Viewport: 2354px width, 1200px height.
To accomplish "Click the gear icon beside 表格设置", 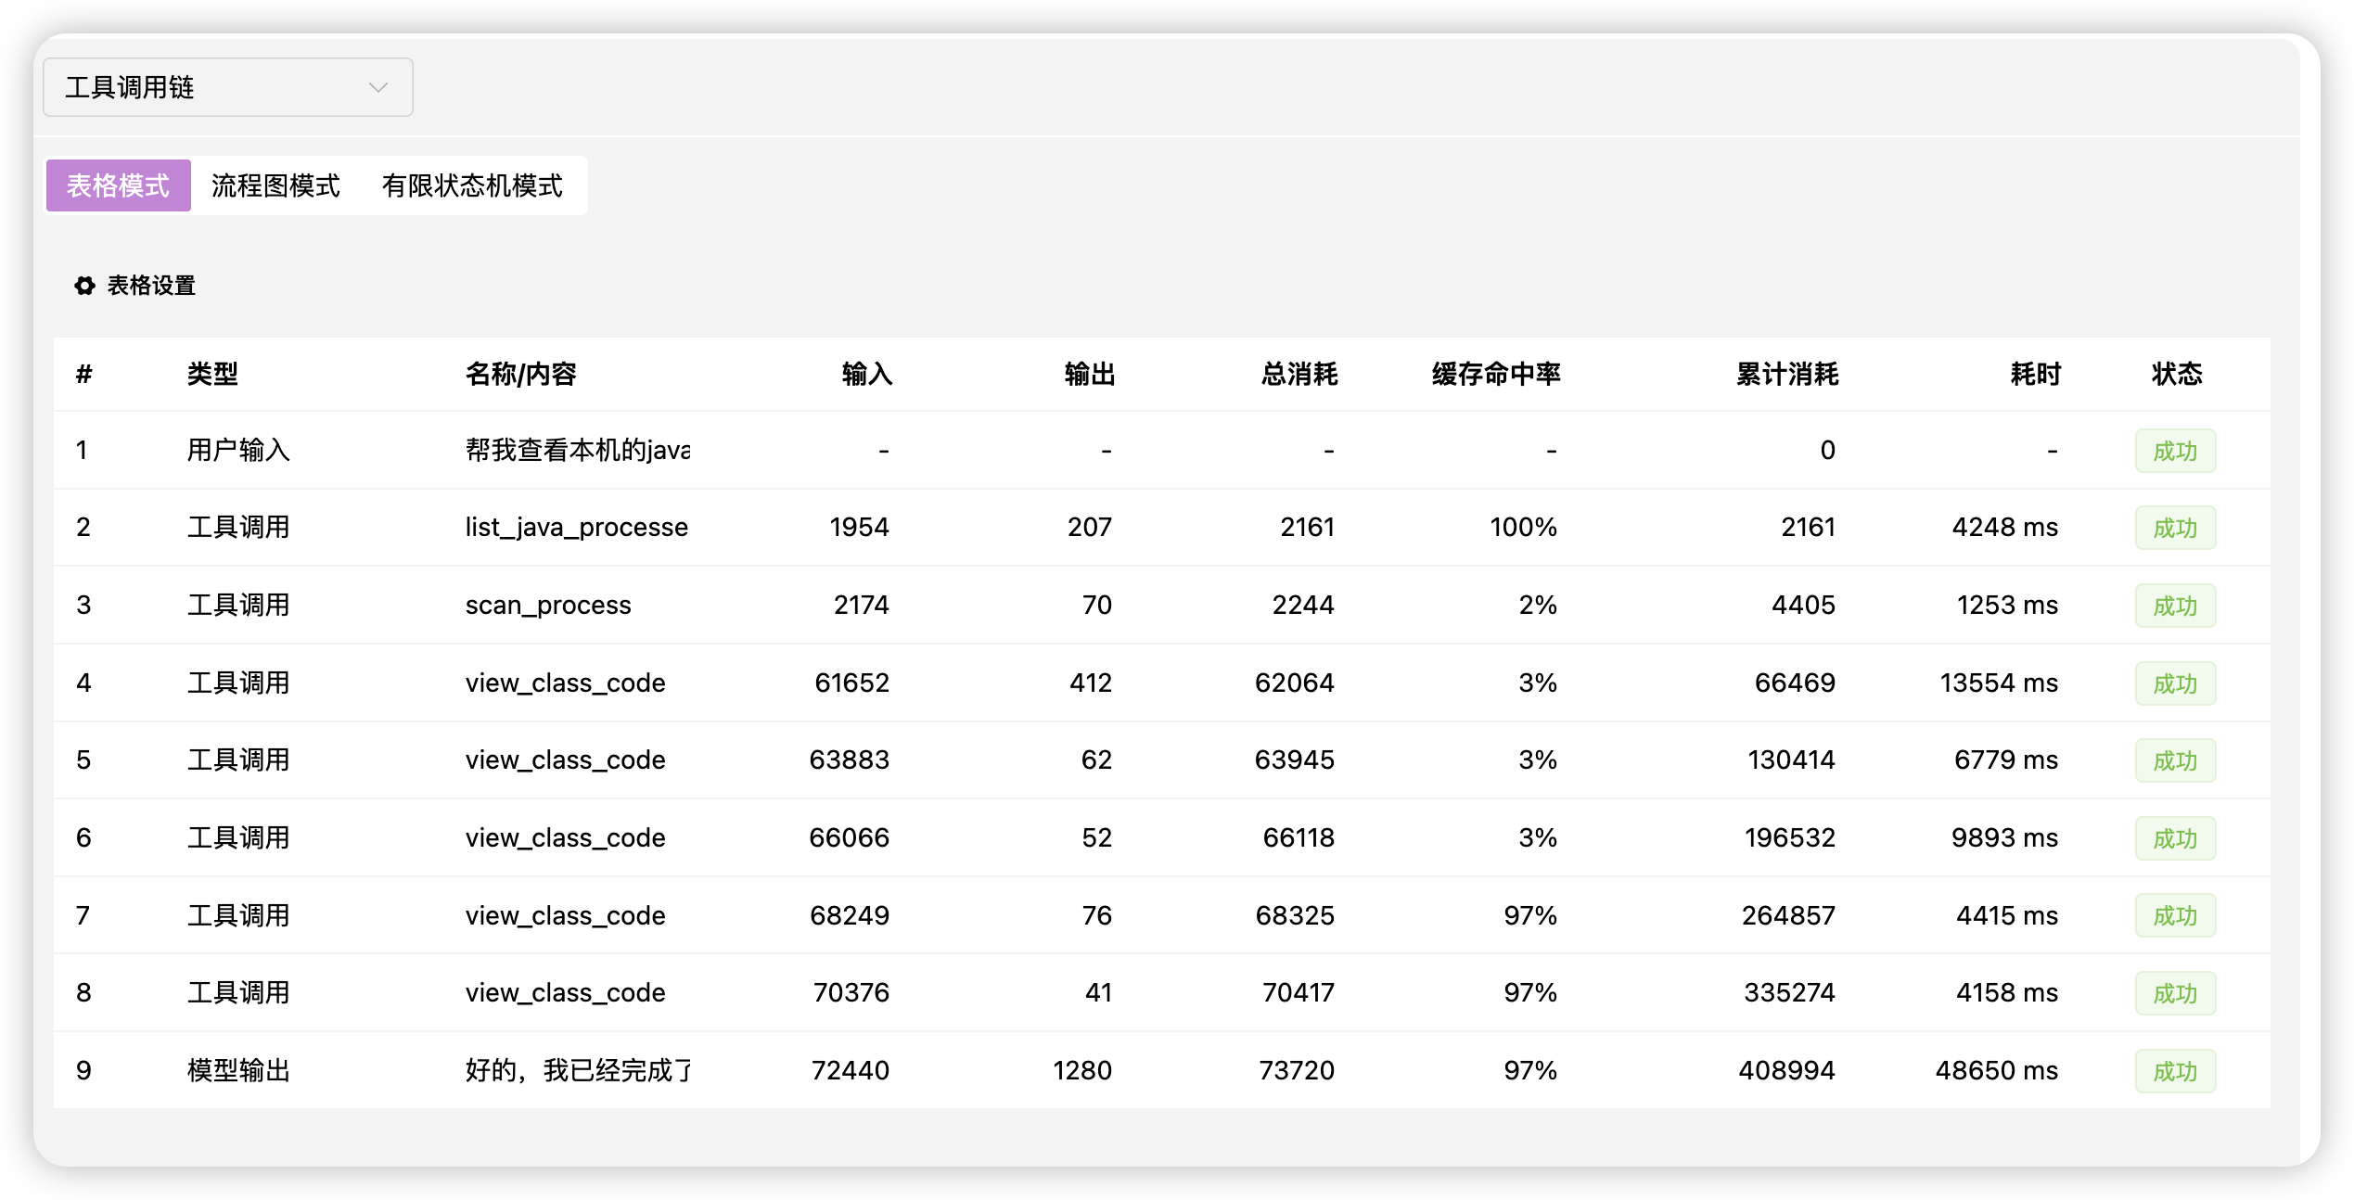I will pyautogui.click(x=84, y=286).
